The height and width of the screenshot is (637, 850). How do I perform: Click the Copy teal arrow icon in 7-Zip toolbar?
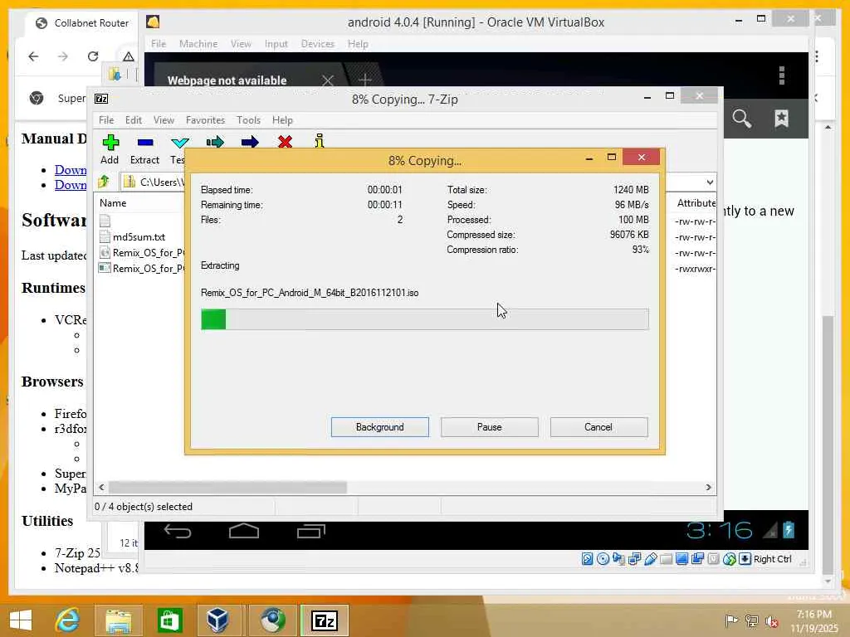click(x=215, y=143)
